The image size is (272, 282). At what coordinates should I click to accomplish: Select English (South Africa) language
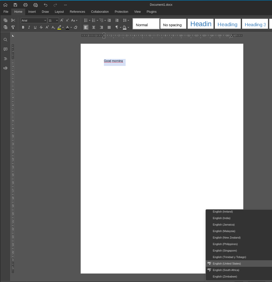pos(239,270)
